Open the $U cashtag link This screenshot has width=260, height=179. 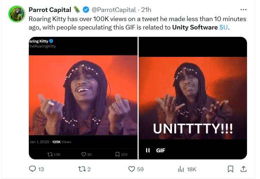click(x=223, y=27)
